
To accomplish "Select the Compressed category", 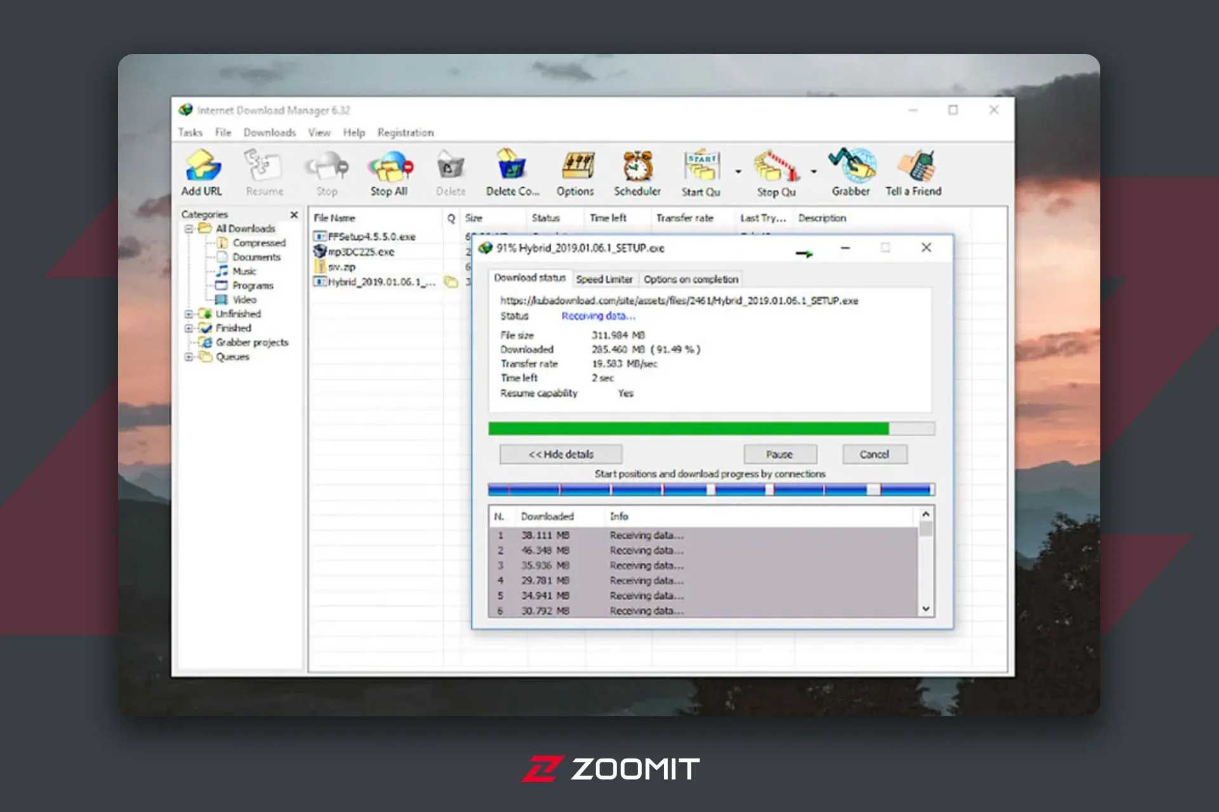I will tap(252, 242).
